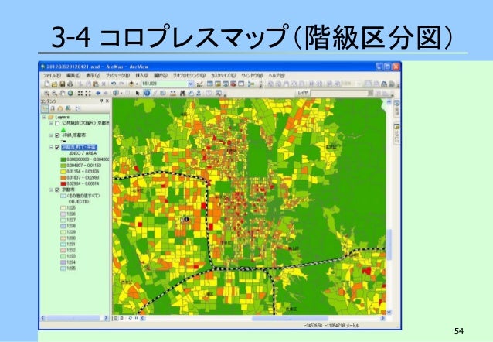Open the ブックマーク menu

tap(117, 76)
